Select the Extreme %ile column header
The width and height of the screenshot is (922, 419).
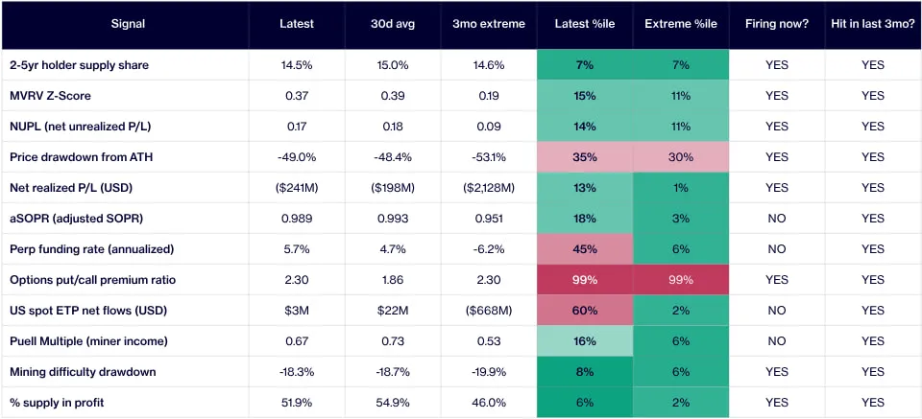pos(681,25)
